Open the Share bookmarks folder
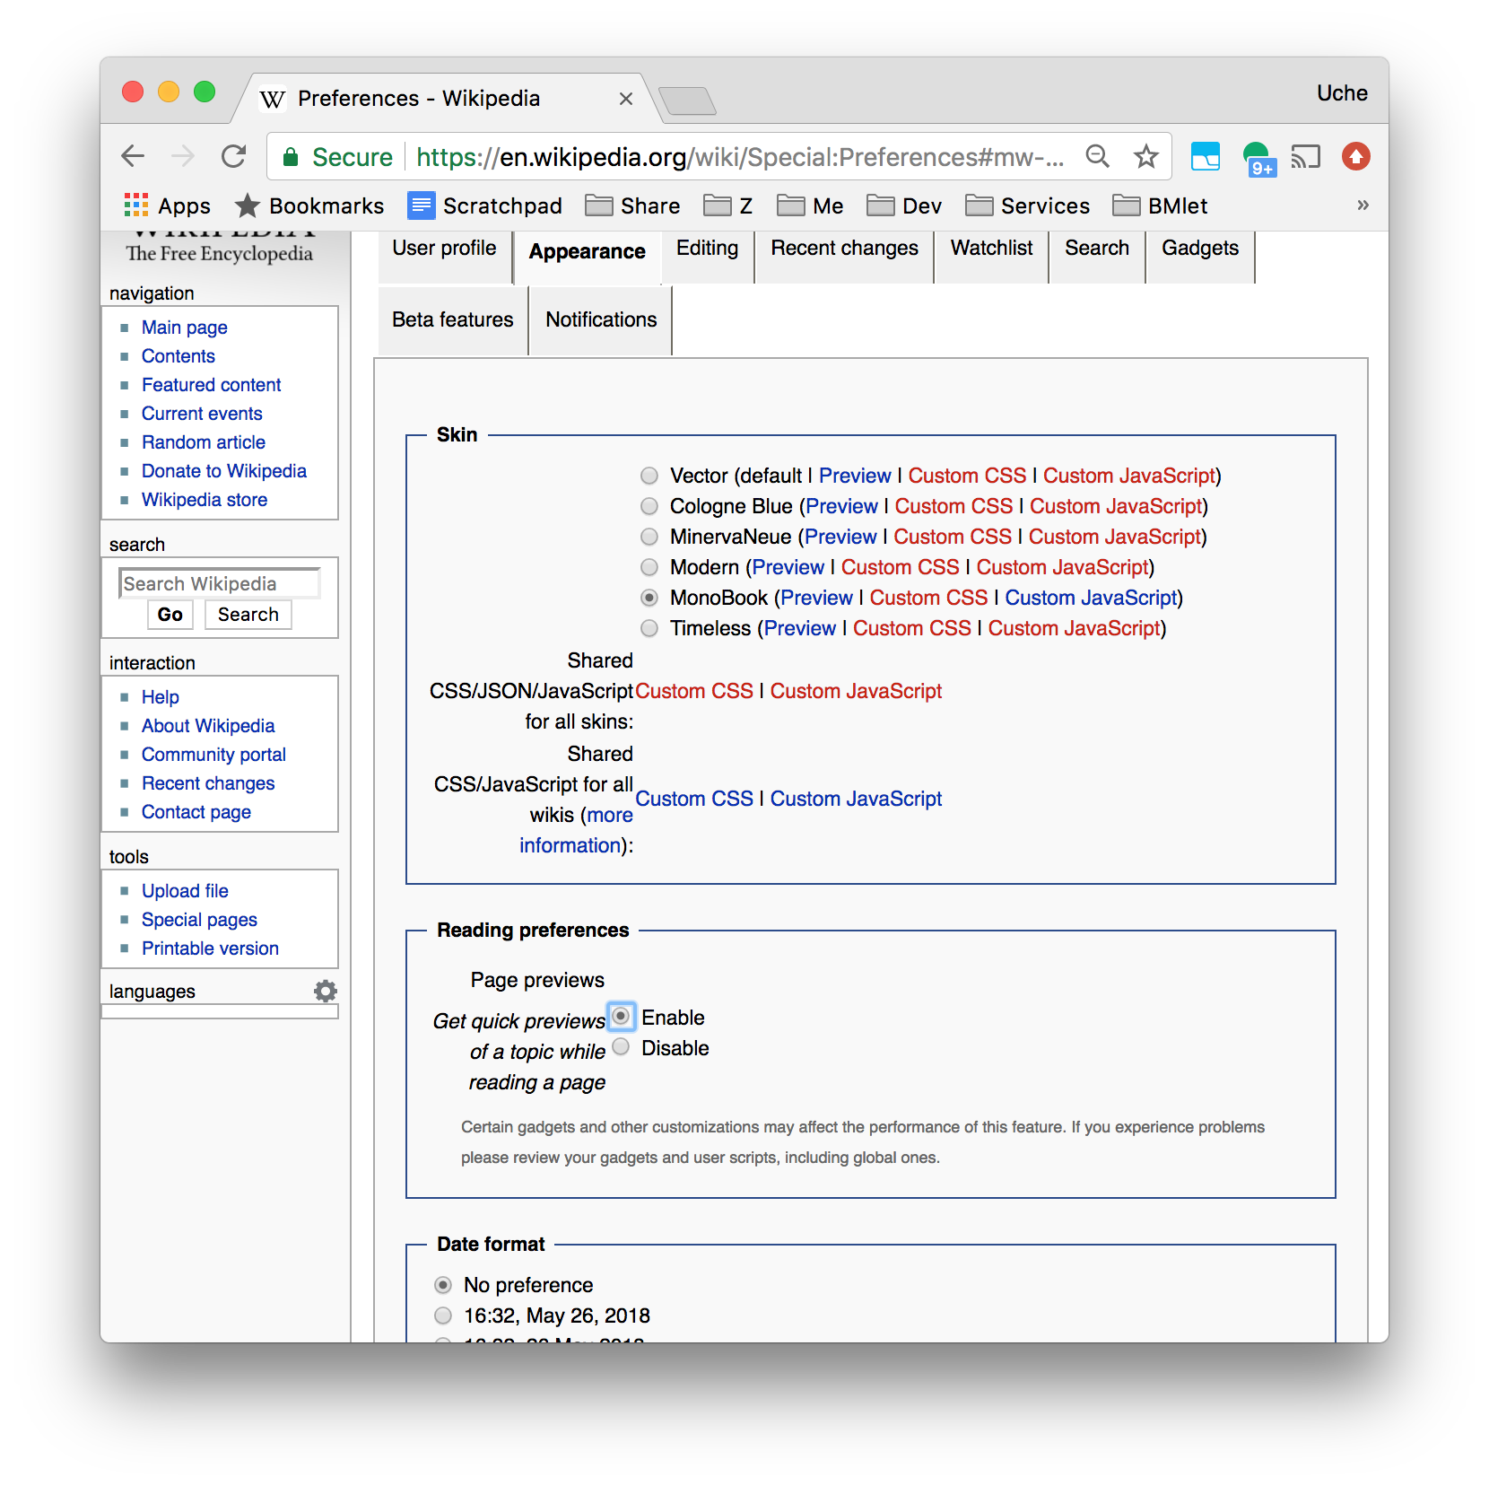This screenshot has height=1486, width=1489. (632, 205)
